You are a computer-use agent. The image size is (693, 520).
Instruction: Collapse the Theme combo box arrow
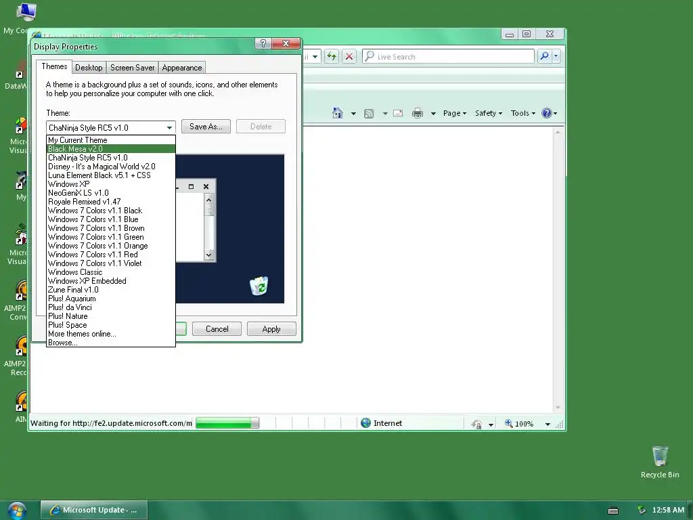[169, 128]
